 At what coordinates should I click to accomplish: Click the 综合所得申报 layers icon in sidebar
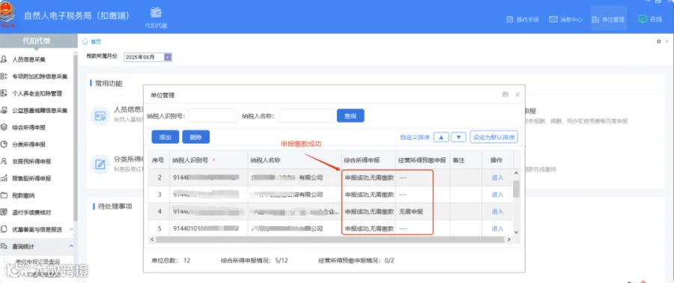click(4, 127)
